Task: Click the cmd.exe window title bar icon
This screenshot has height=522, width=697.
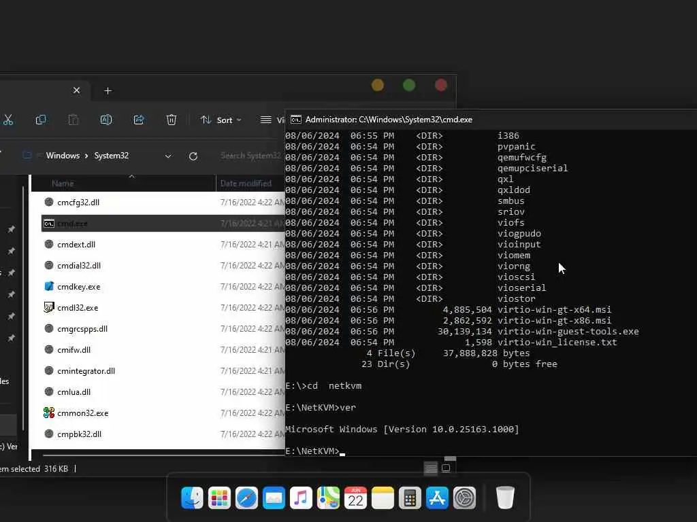Action: tap(295, 120)
